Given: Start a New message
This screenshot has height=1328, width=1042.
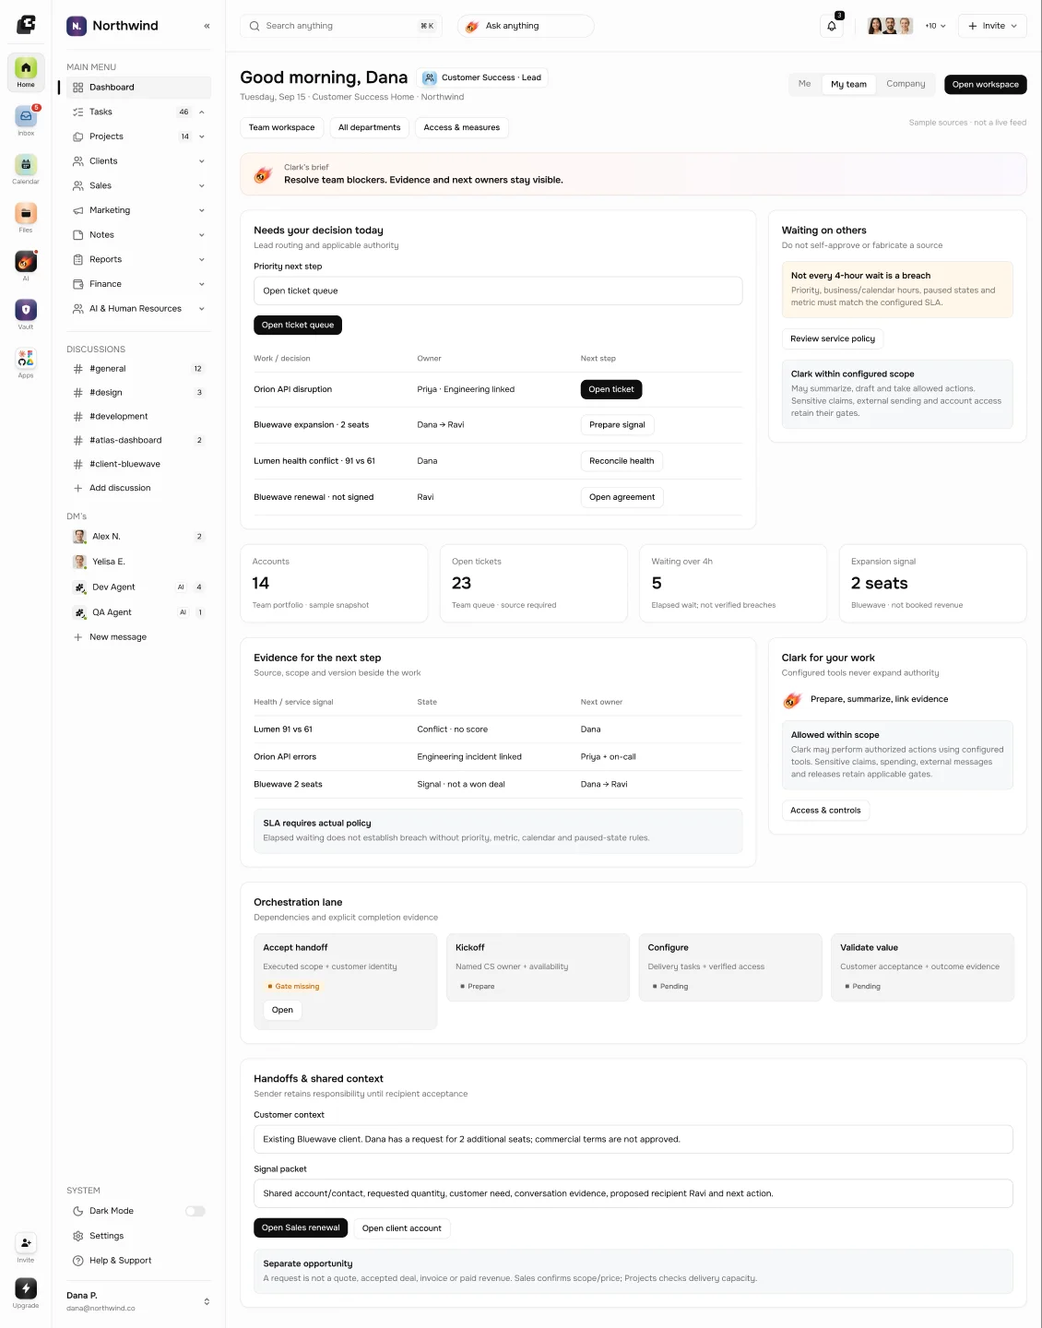Looking at the screenshot, I should tap(138, 637).
